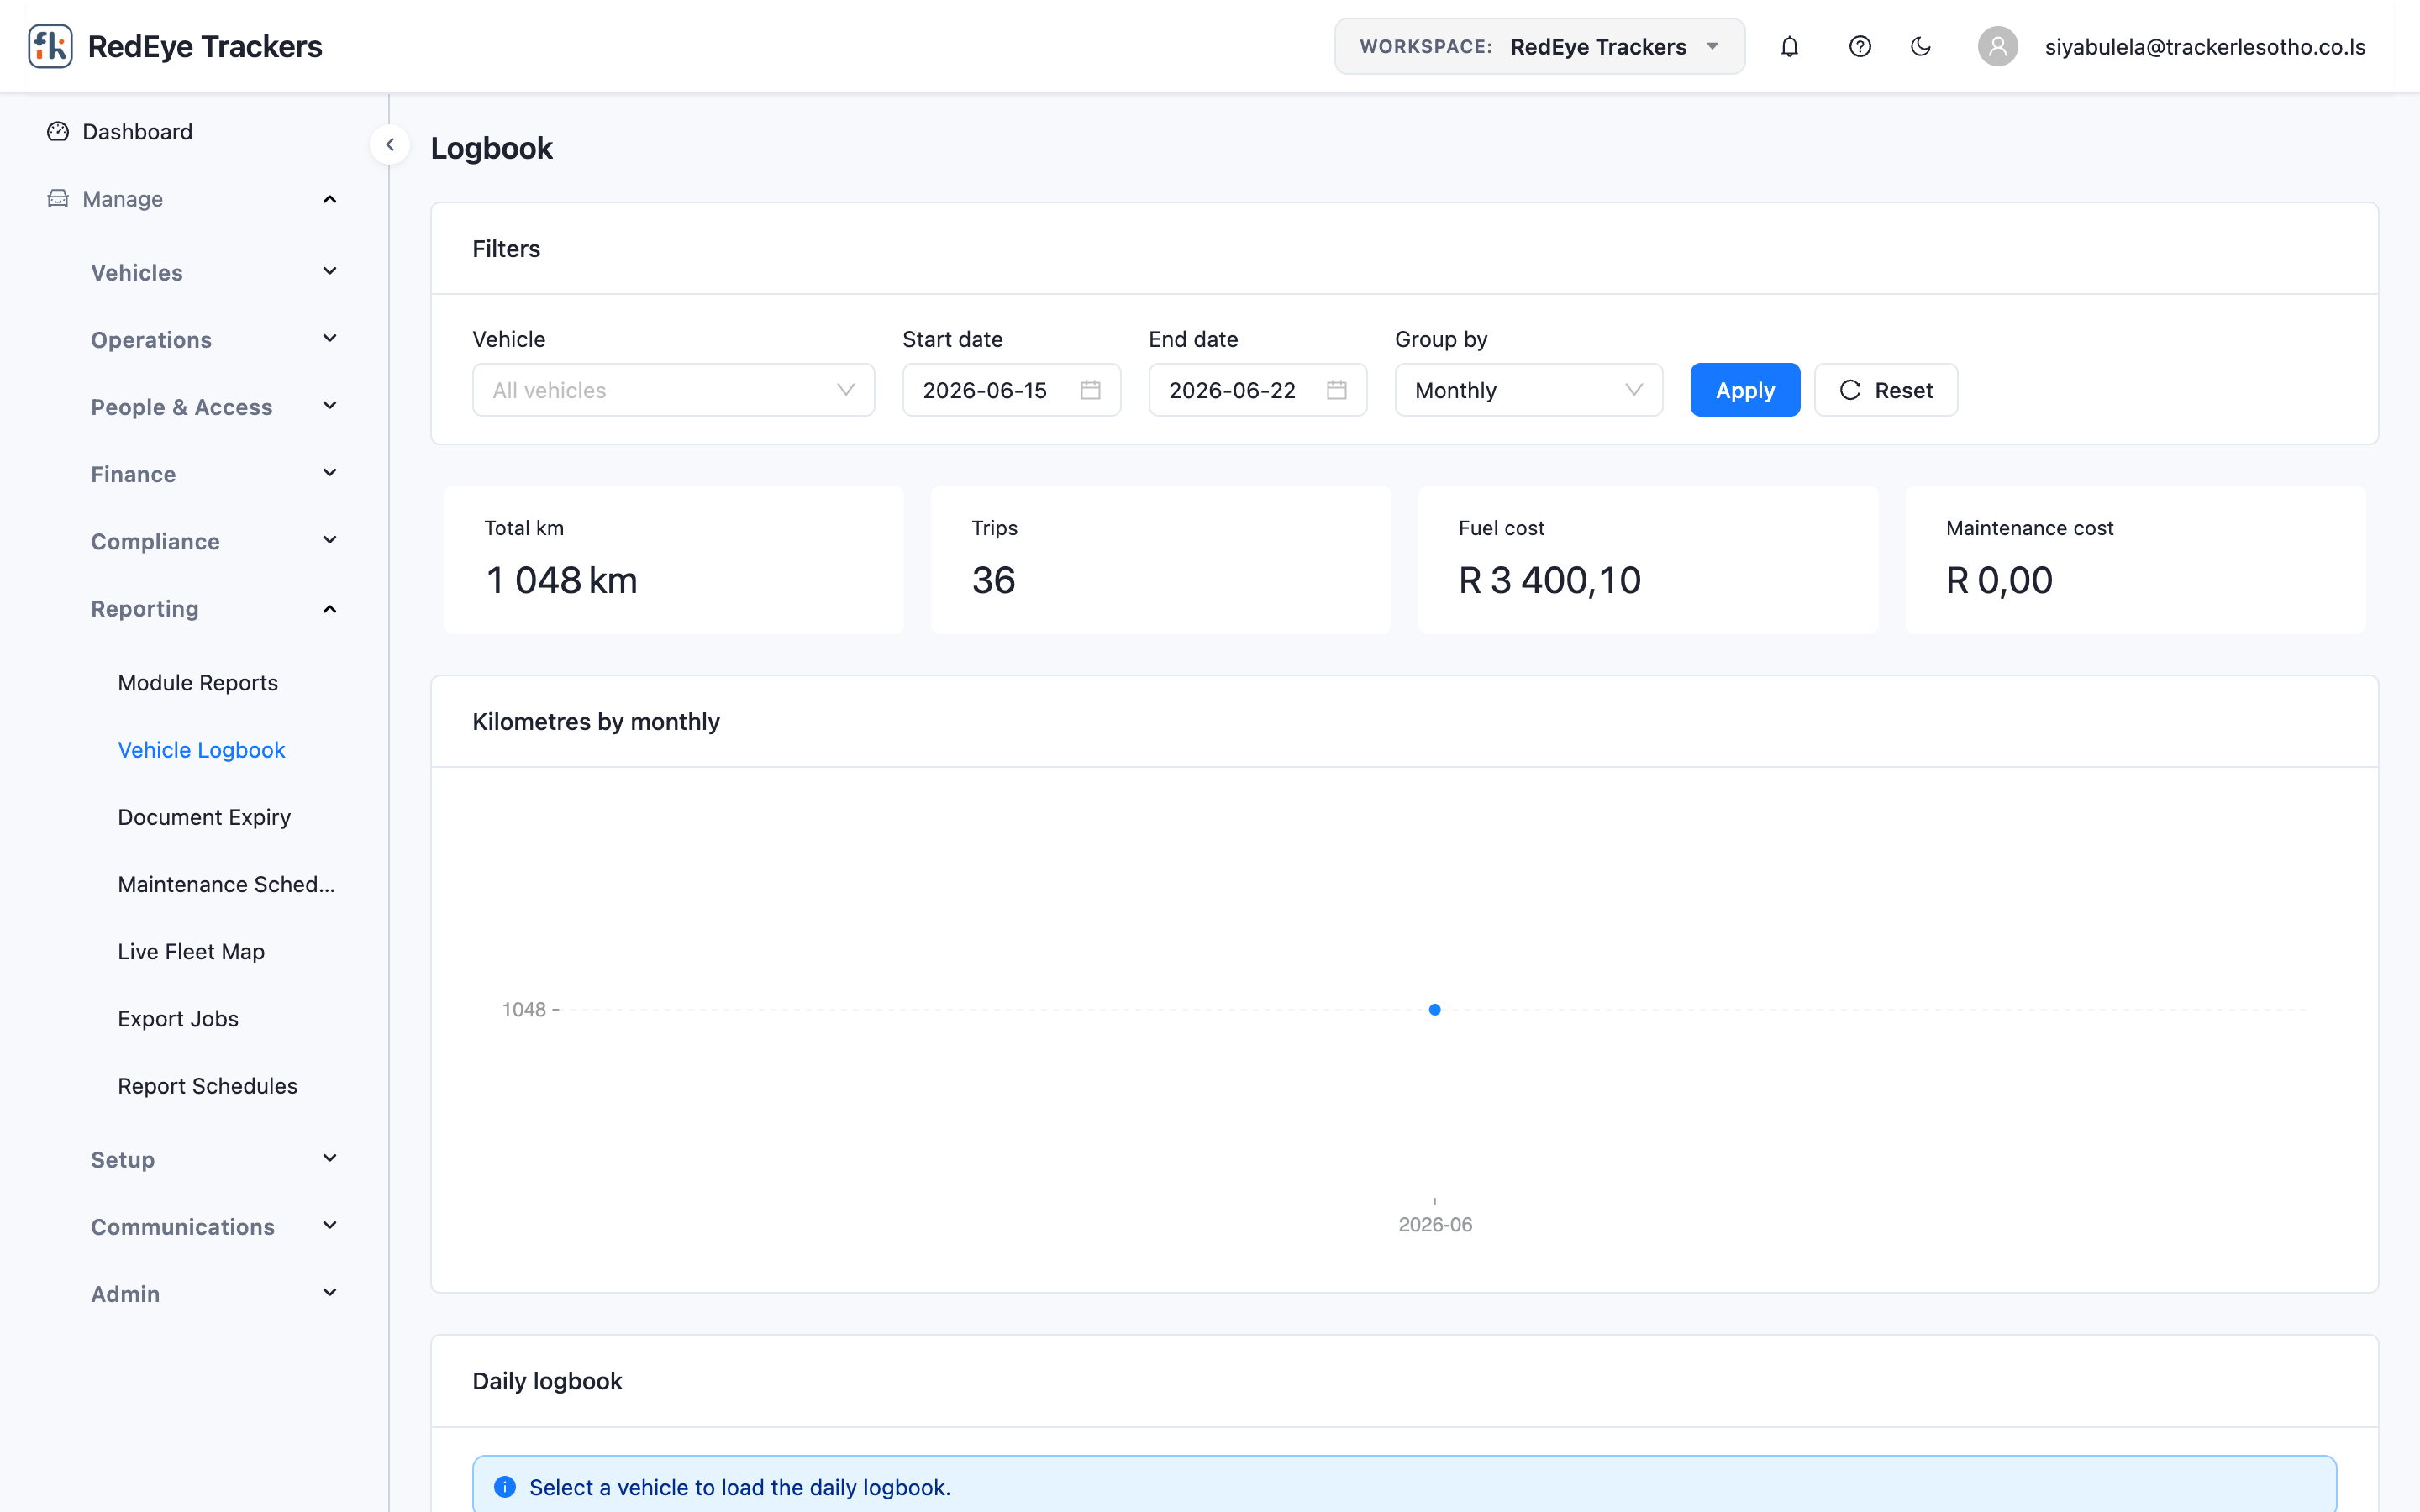Go to Dashboard
Viewport: 2420px width, 1512px height.
[137, 132]
